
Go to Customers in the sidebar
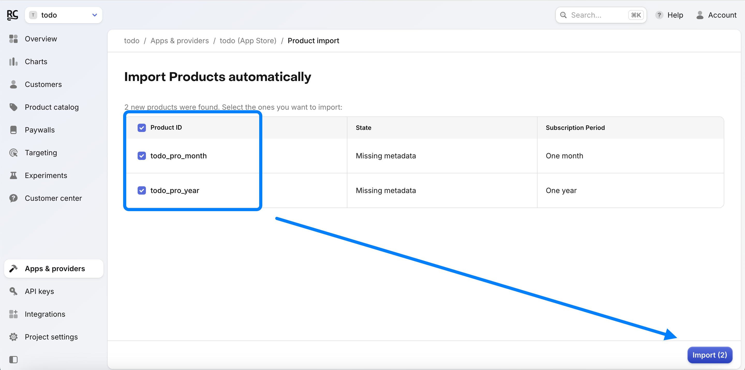point(43,84)
